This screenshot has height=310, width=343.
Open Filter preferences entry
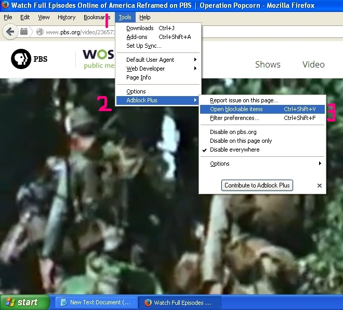tap(262, 118)
